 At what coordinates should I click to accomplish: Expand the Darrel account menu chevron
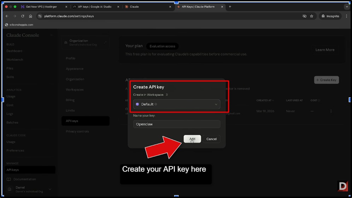50,189
